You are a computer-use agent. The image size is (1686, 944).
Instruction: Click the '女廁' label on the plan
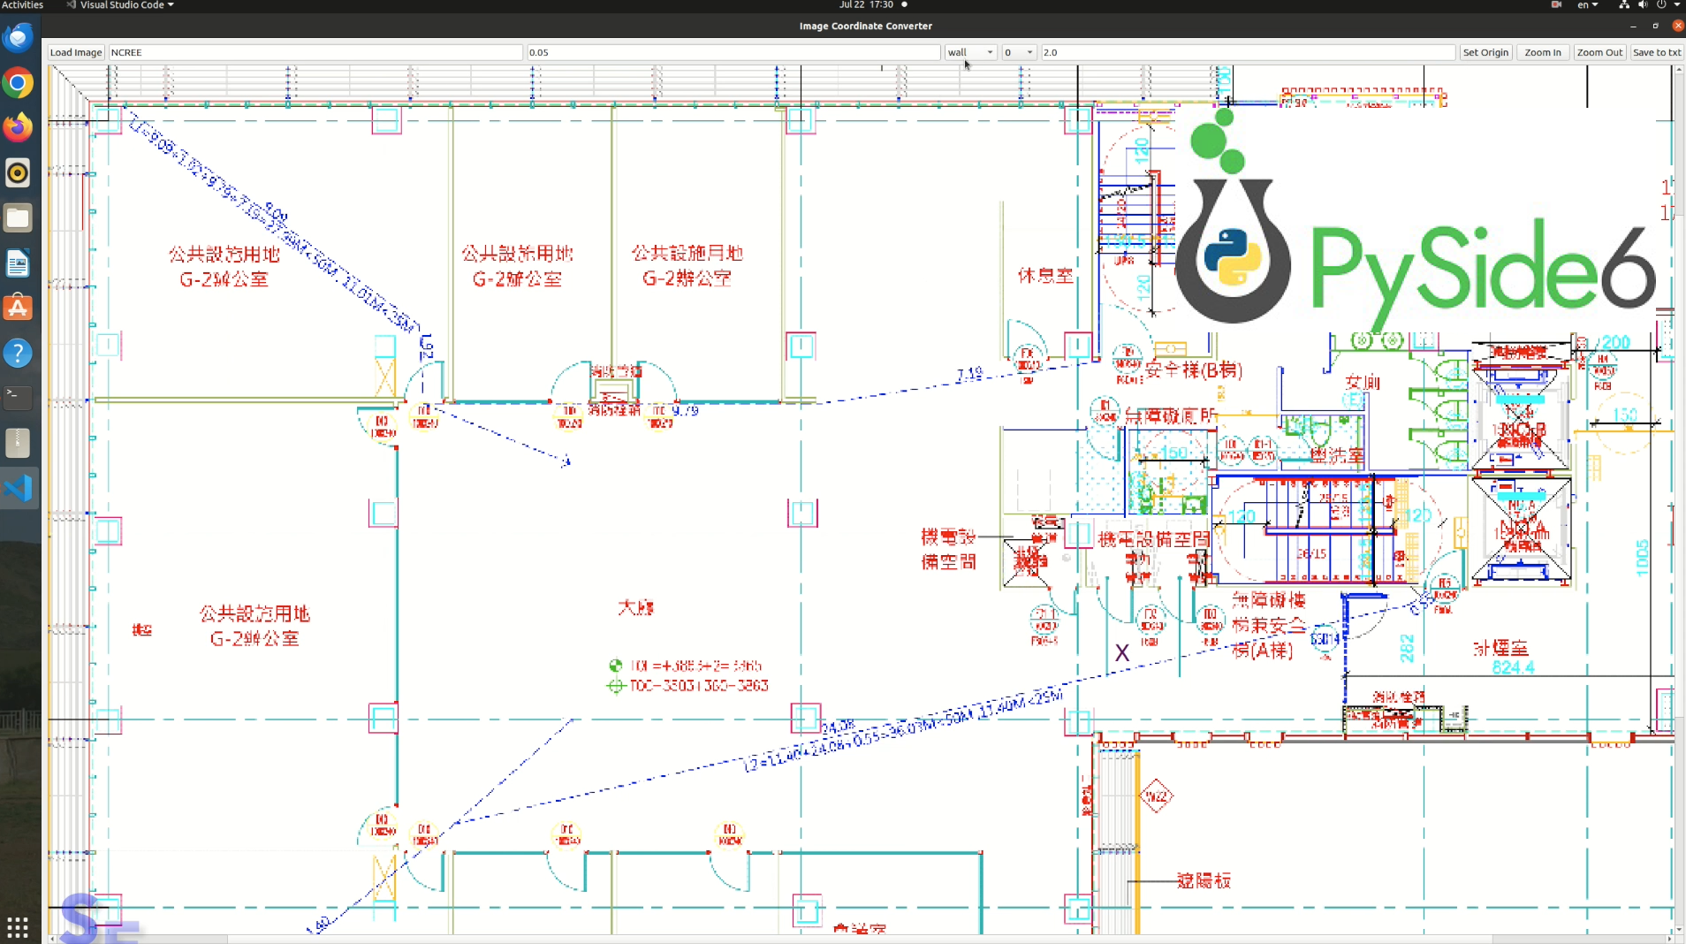point(1363,382)
